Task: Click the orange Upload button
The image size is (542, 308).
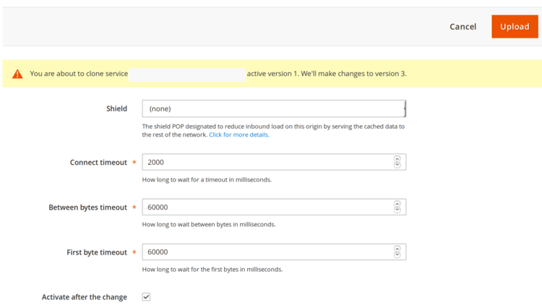Action: click(x=515, y=27)
